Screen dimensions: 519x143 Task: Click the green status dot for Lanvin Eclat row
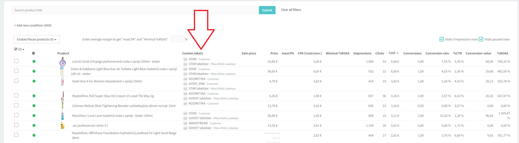(x=34, y=62)
